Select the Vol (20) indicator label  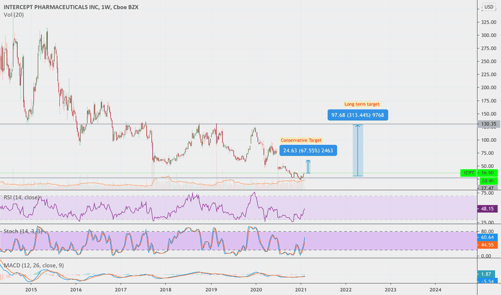[x=14, y=14]
